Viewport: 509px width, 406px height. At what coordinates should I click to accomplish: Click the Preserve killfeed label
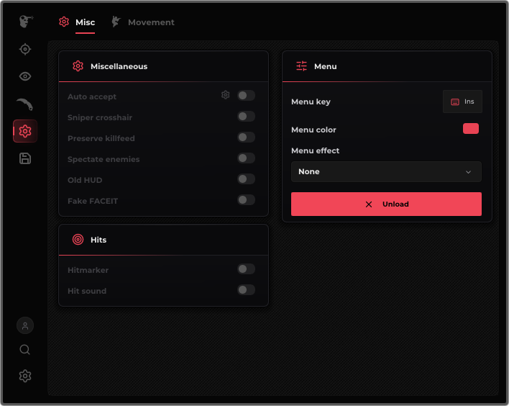click(101, 138)
